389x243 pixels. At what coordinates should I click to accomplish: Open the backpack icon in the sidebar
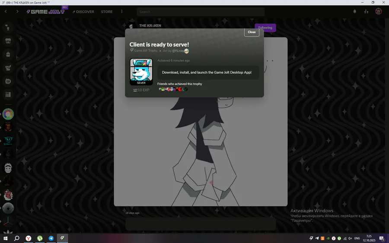click(8, 54)
